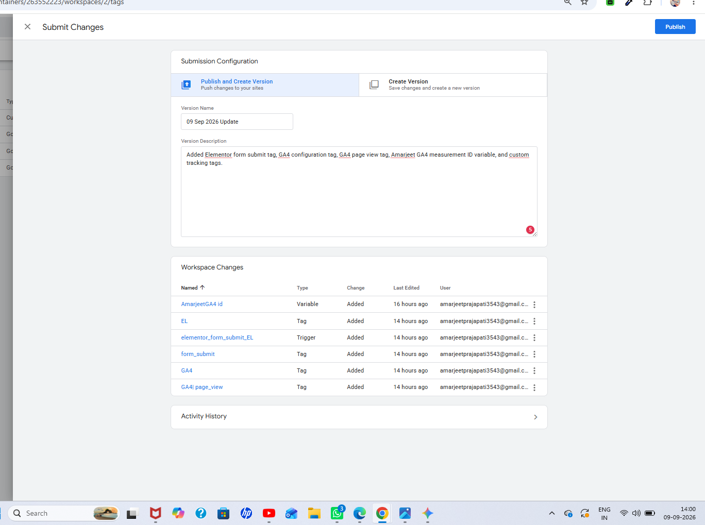Show hidden system tray icons
Viewport: 705px width, 525px height.
point(552,513)
